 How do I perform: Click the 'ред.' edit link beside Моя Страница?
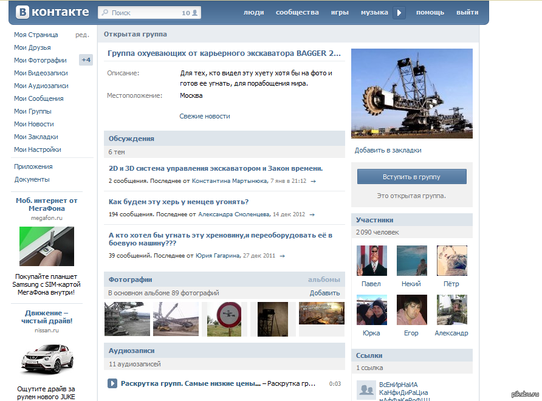[82, 35]
